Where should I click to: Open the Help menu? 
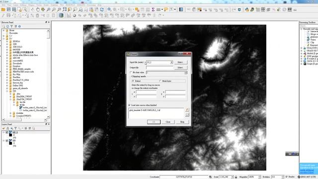coord(99,5)
